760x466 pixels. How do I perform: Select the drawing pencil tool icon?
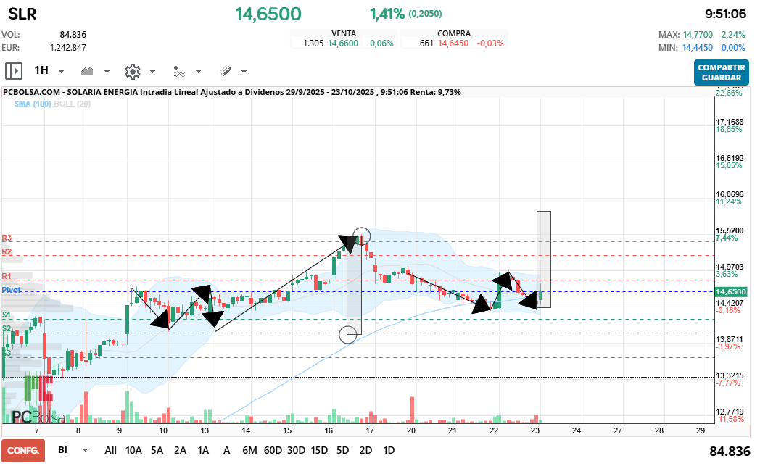coord(226,71)
